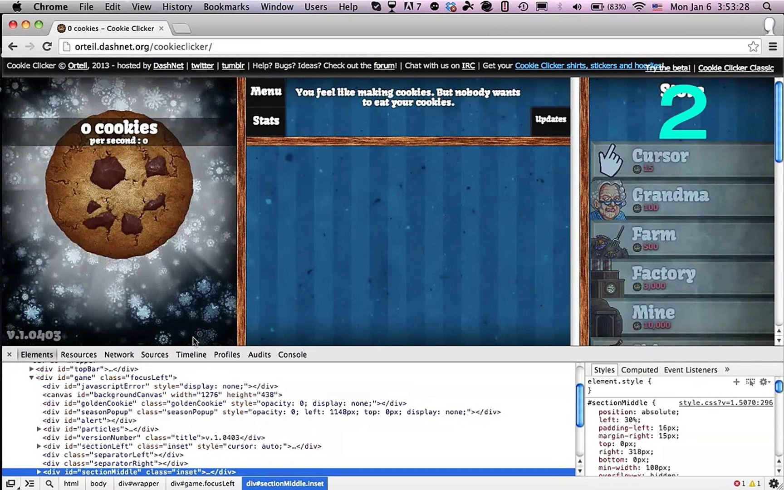Screen dimensions: 784x490
Task: Open the Console tab in DevTools
Action: pyautogui.click(x=292, y=355)
